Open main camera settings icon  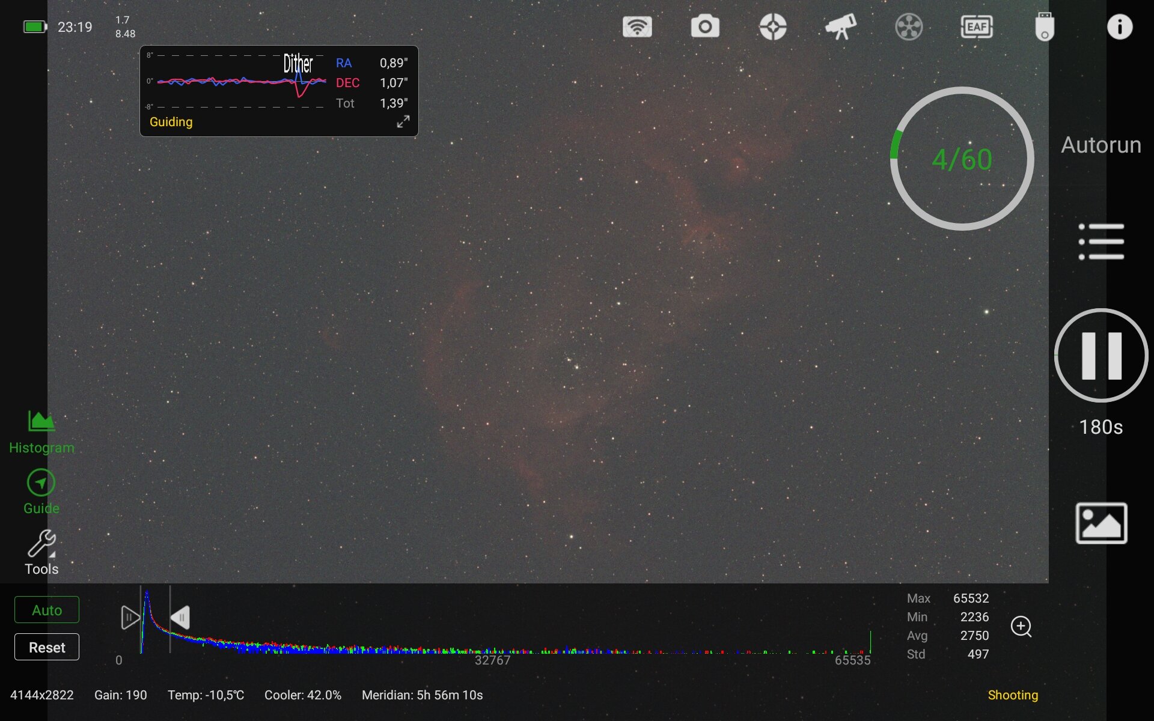point(705,27)
